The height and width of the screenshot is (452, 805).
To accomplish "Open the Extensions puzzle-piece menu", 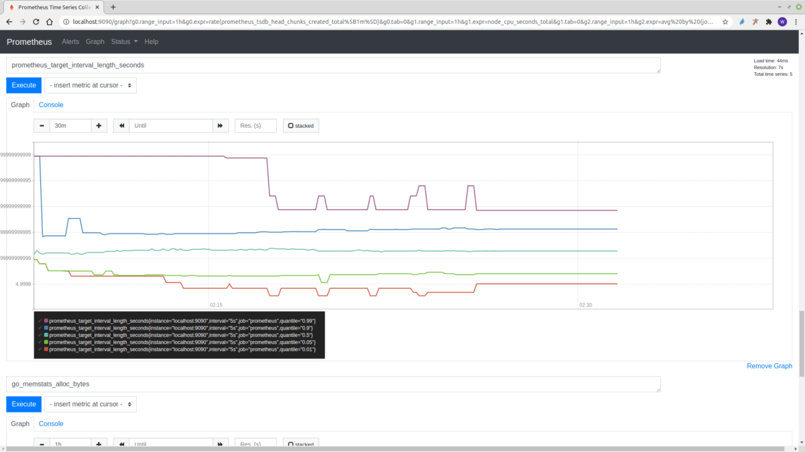I will 769,21.
